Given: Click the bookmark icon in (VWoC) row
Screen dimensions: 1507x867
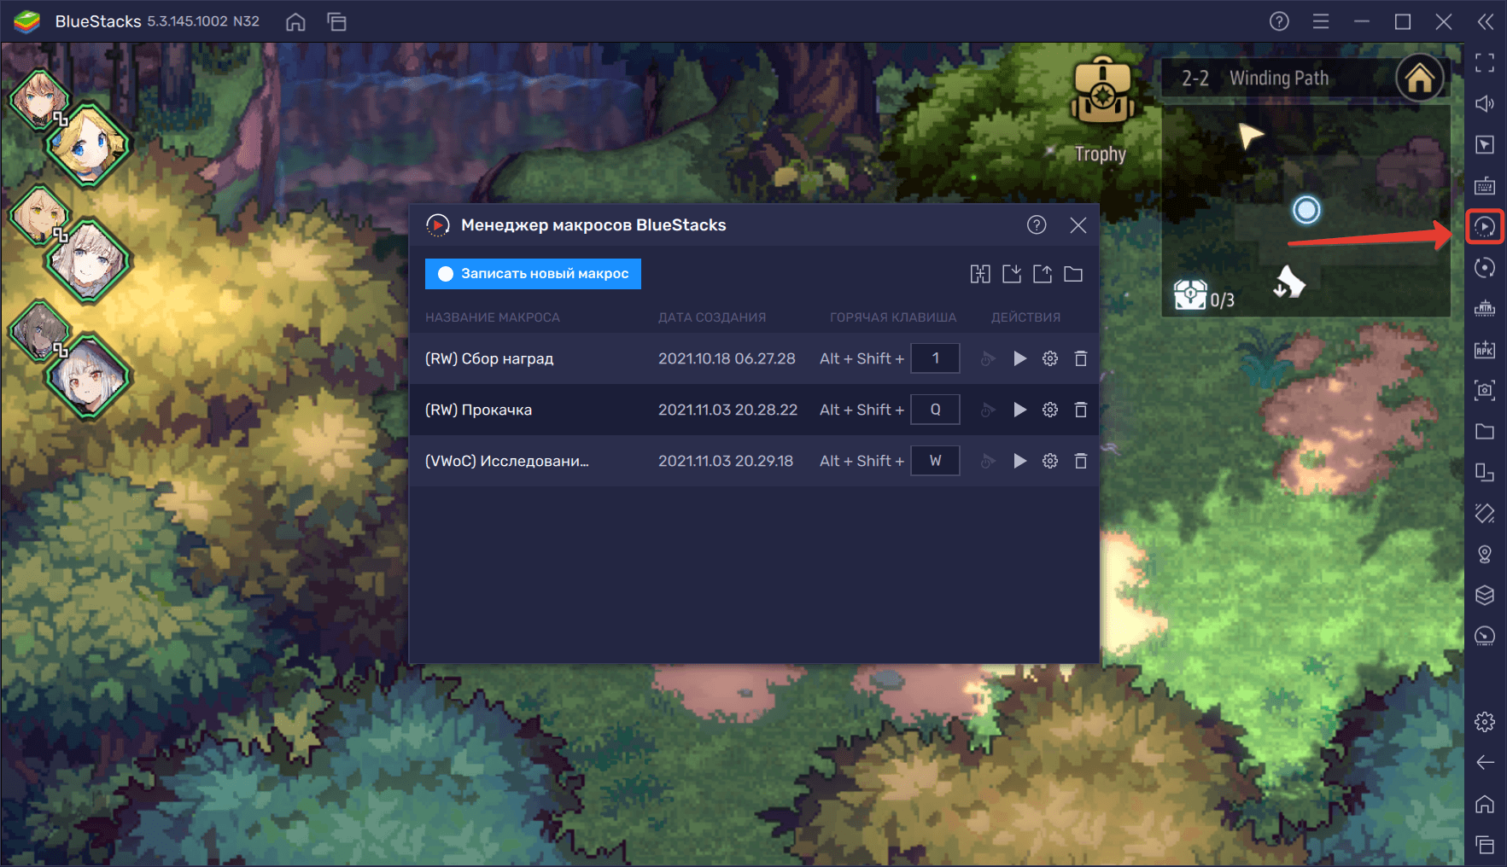Looking at the screenshot, I should (988, 461).
